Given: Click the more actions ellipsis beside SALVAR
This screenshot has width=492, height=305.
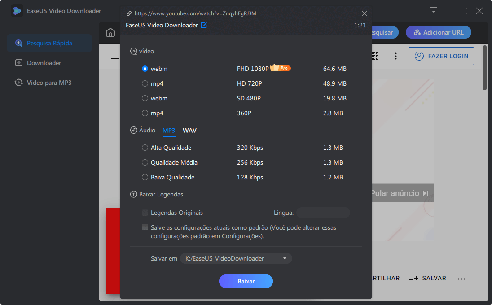Looking at the screenshot, I should [461, 279].
